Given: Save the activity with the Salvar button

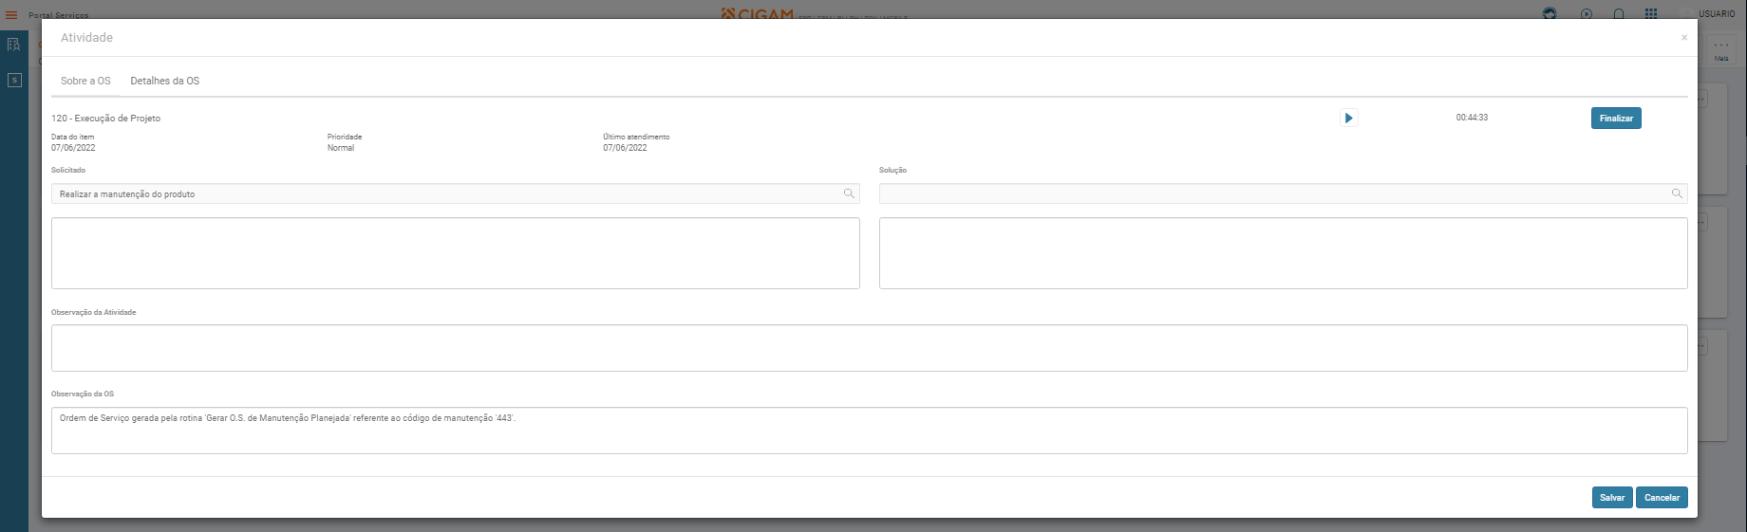Looking at the screenshot, I should pyautogui.click(x=1612, y=497).
